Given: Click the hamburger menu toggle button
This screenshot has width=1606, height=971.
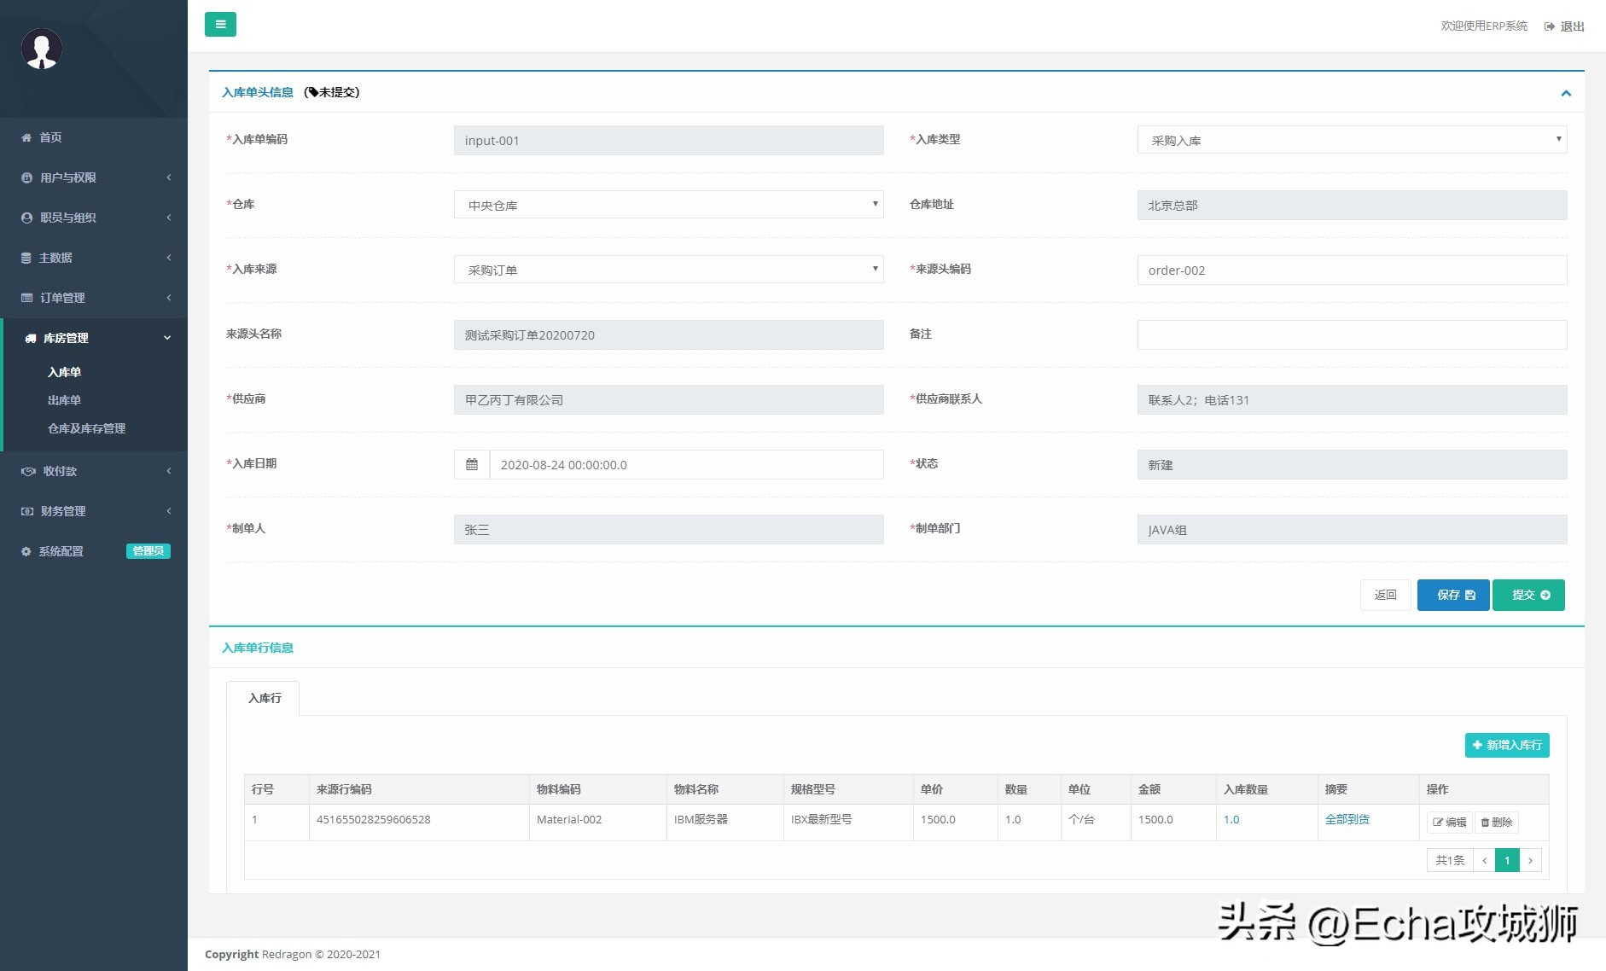Looking at the screenshot, I should (220, 25).
